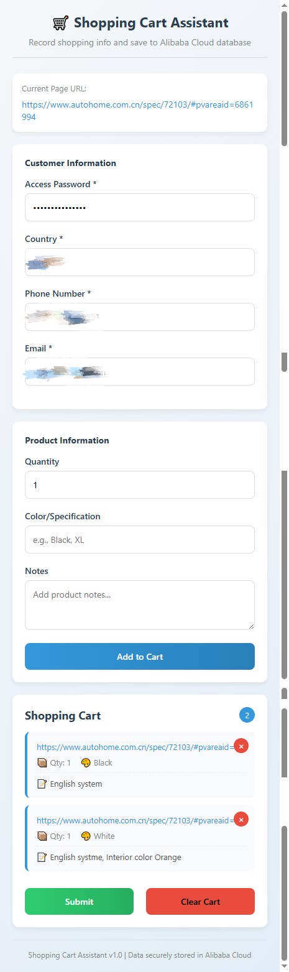Submit the shopping cart
289x972 pixels.
pos(79,902)
